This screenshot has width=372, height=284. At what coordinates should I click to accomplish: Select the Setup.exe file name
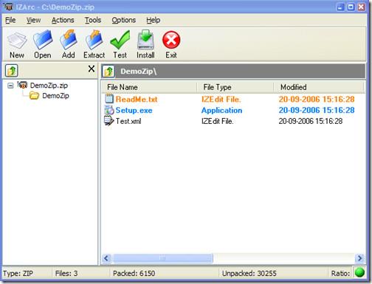coord(134,110)
